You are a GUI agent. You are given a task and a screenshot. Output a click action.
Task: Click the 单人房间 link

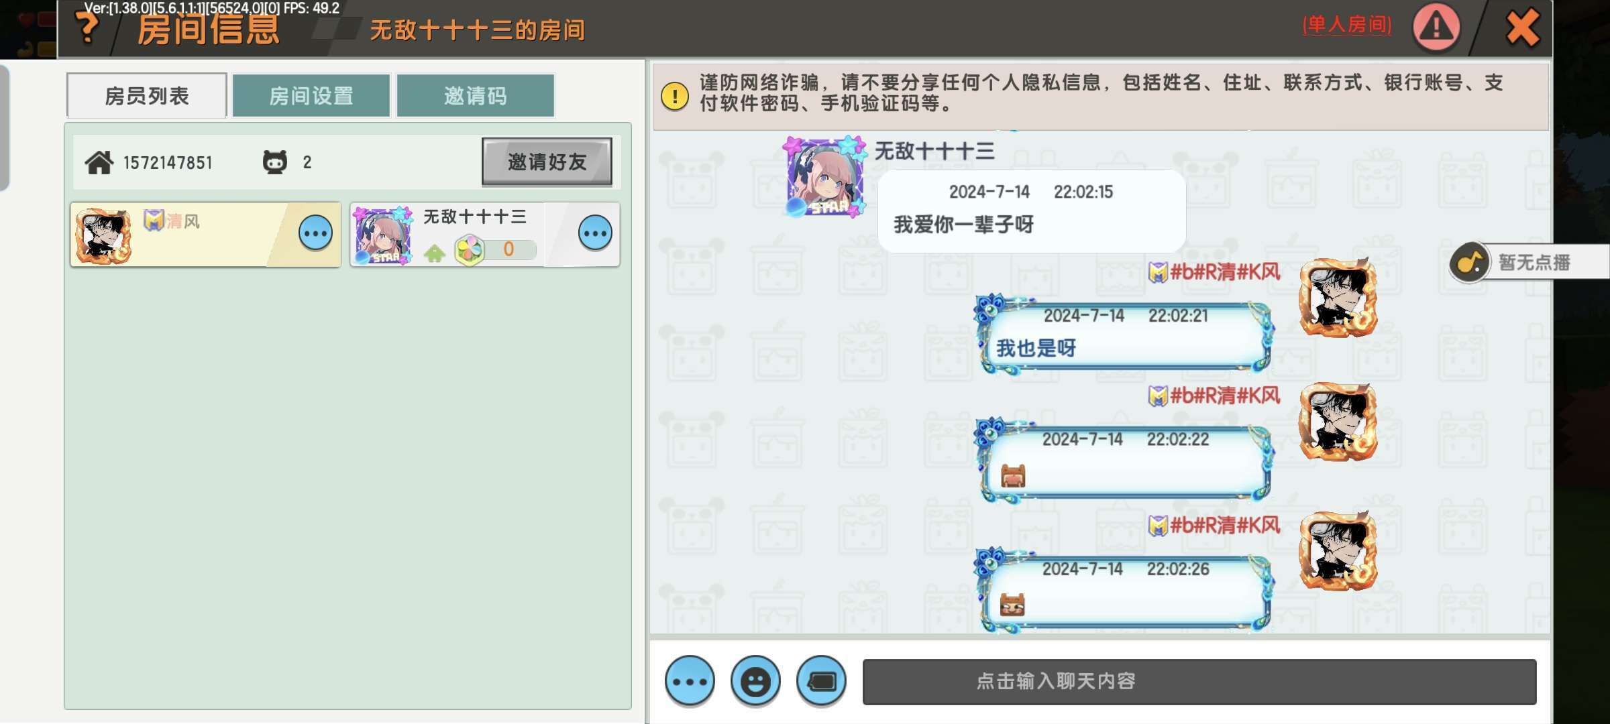pos(1347,25)
